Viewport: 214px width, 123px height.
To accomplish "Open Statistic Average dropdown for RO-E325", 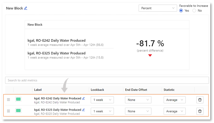I will (174, 111).
